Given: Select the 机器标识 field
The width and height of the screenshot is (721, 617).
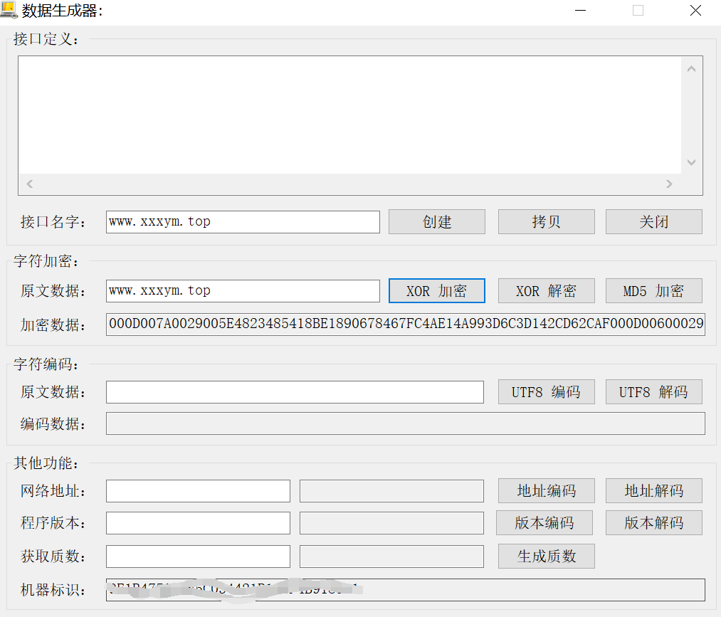Looking at the screenshot, I should (x=406, y=590).
